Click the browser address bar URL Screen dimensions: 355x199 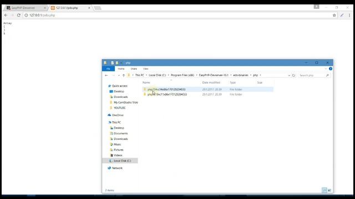point(42,15)
